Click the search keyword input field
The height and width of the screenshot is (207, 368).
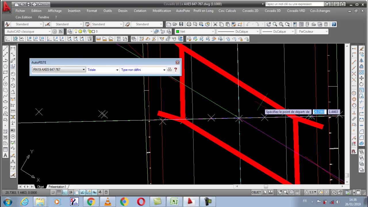(295, 4)
